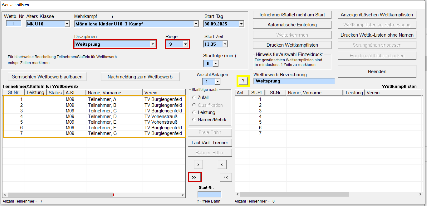Select Leistung start order option
Image resolution: width=427 pixels, height=206 pixels.
194,112
